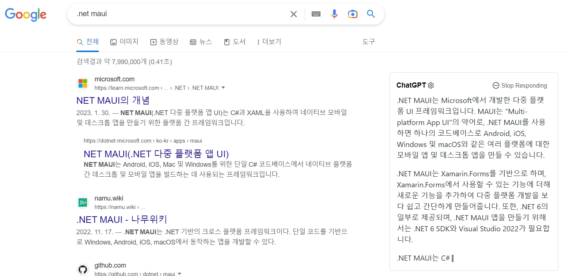This screenshot has width=569, height=276.
Task: Click the ChatGPT line '.NET MAUI는 C#'
Action: coord(423,258)
